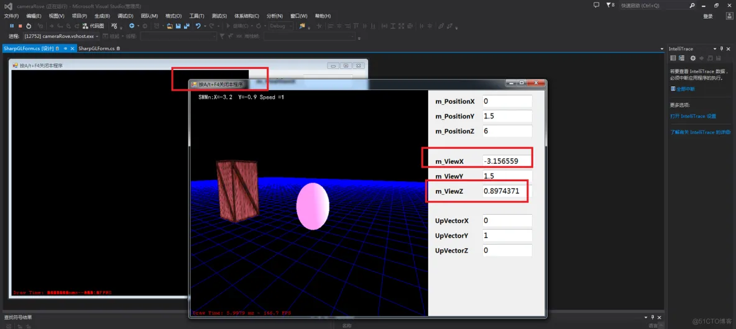Click the UpVectorY field showing 1
Image resolution: width=736 pixels, height=329 pixels.
coord(507,235)
